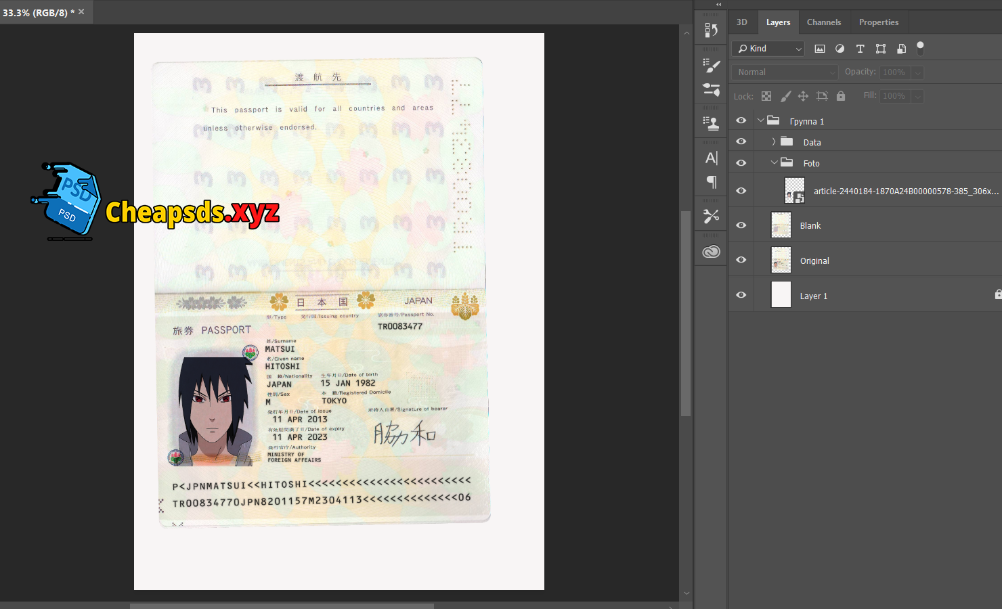Hide the Original layer
Screen dimensions: 1002x609
[741, 260]
